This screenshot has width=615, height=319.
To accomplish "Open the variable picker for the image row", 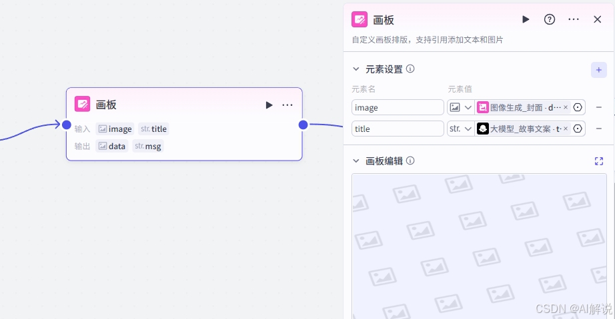I will [578, 107].
